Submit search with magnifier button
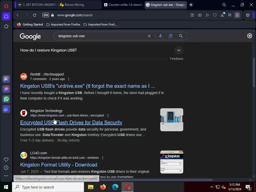Viewport: 256px width, 192px height. (181, 36)
